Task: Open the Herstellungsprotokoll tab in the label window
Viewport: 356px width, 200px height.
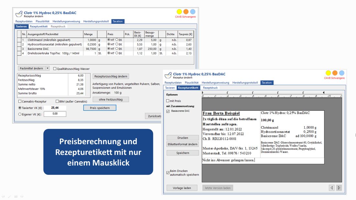Action: tap(245, 82)
